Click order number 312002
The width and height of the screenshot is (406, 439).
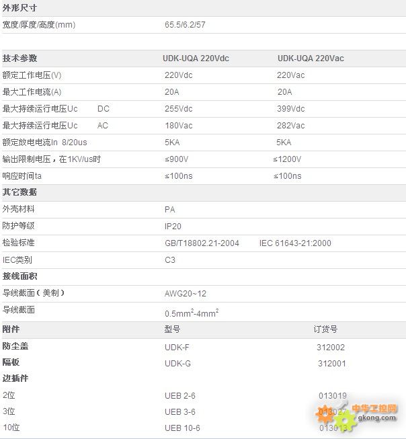click(x=331, y=347)
